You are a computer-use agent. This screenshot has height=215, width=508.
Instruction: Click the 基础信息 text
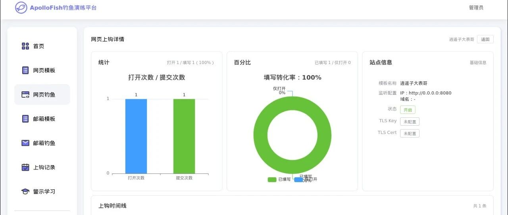click(478, 62)
